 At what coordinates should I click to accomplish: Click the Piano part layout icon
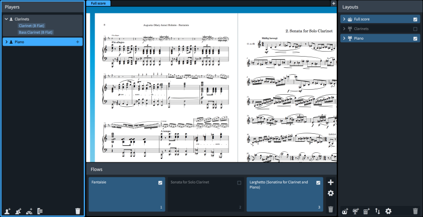point(350,38)
